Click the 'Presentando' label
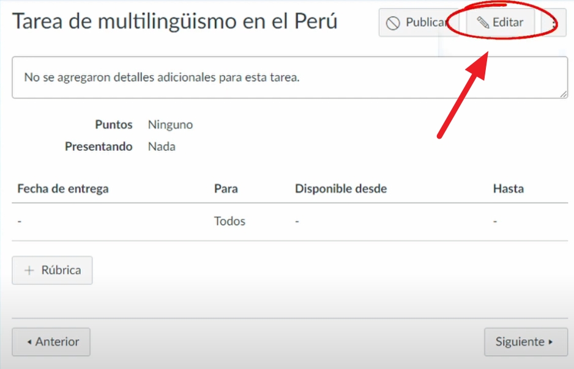This screenshot has height=369, width=574. 99,147
